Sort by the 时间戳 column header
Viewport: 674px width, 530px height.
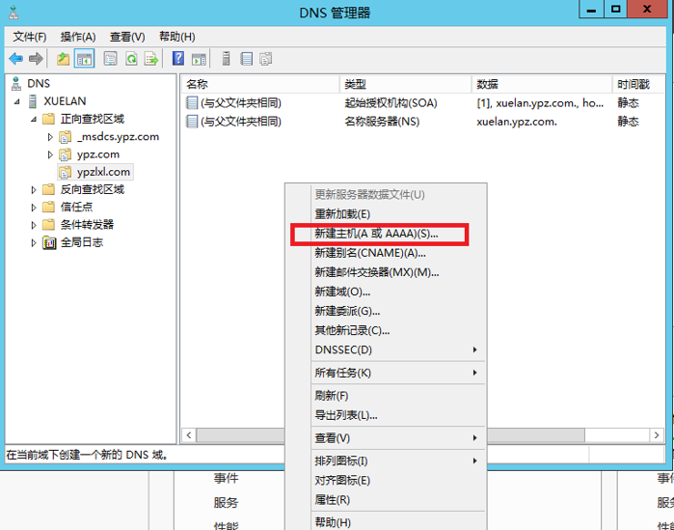pos(638,84)
